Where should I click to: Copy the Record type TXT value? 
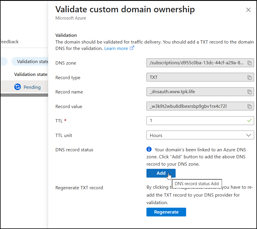point(249,78)
